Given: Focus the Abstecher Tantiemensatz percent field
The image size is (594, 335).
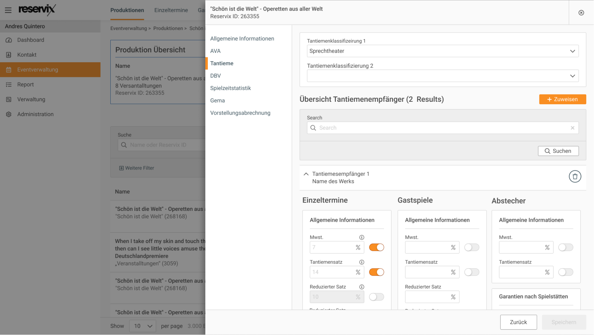Looking at the screenshot, I should point(526,272).
